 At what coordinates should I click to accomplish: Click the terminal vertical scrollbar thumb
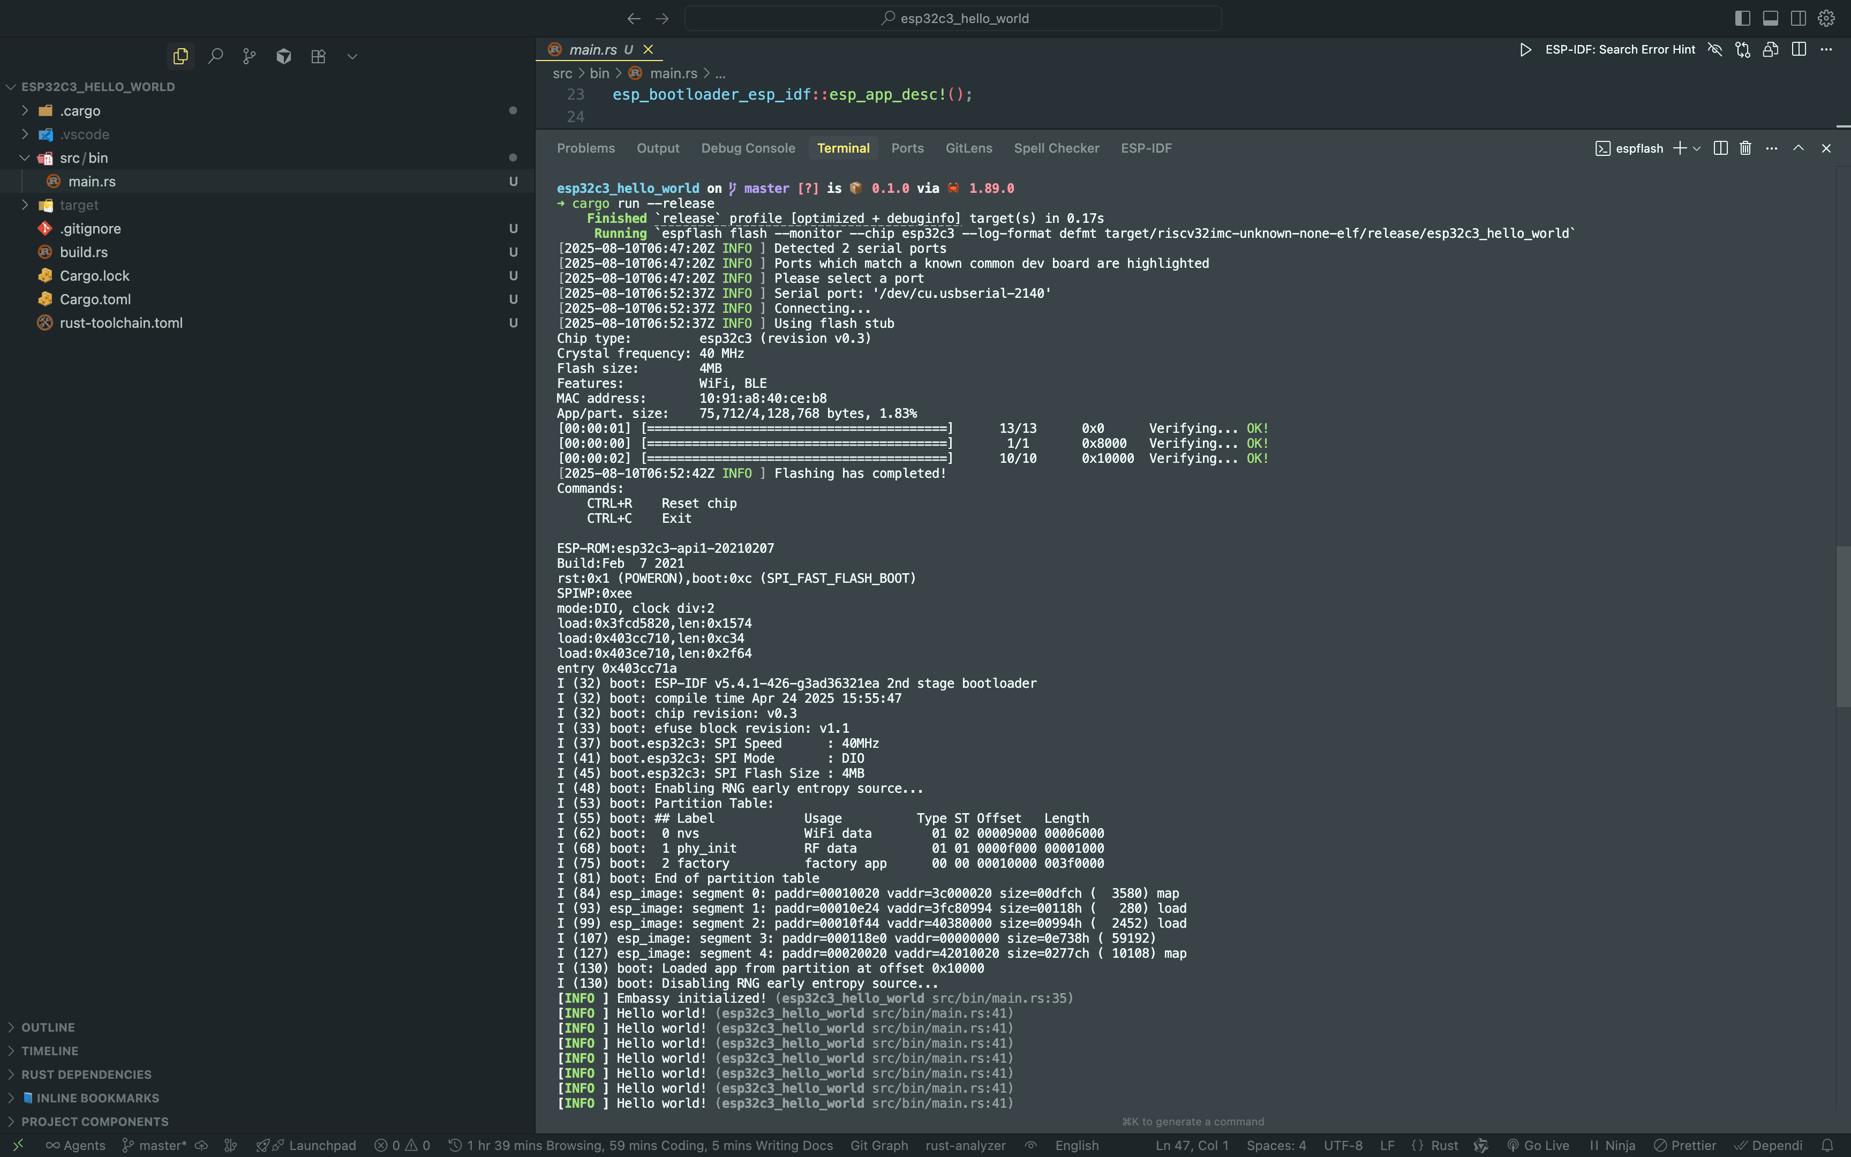(x=1842, y=627)
